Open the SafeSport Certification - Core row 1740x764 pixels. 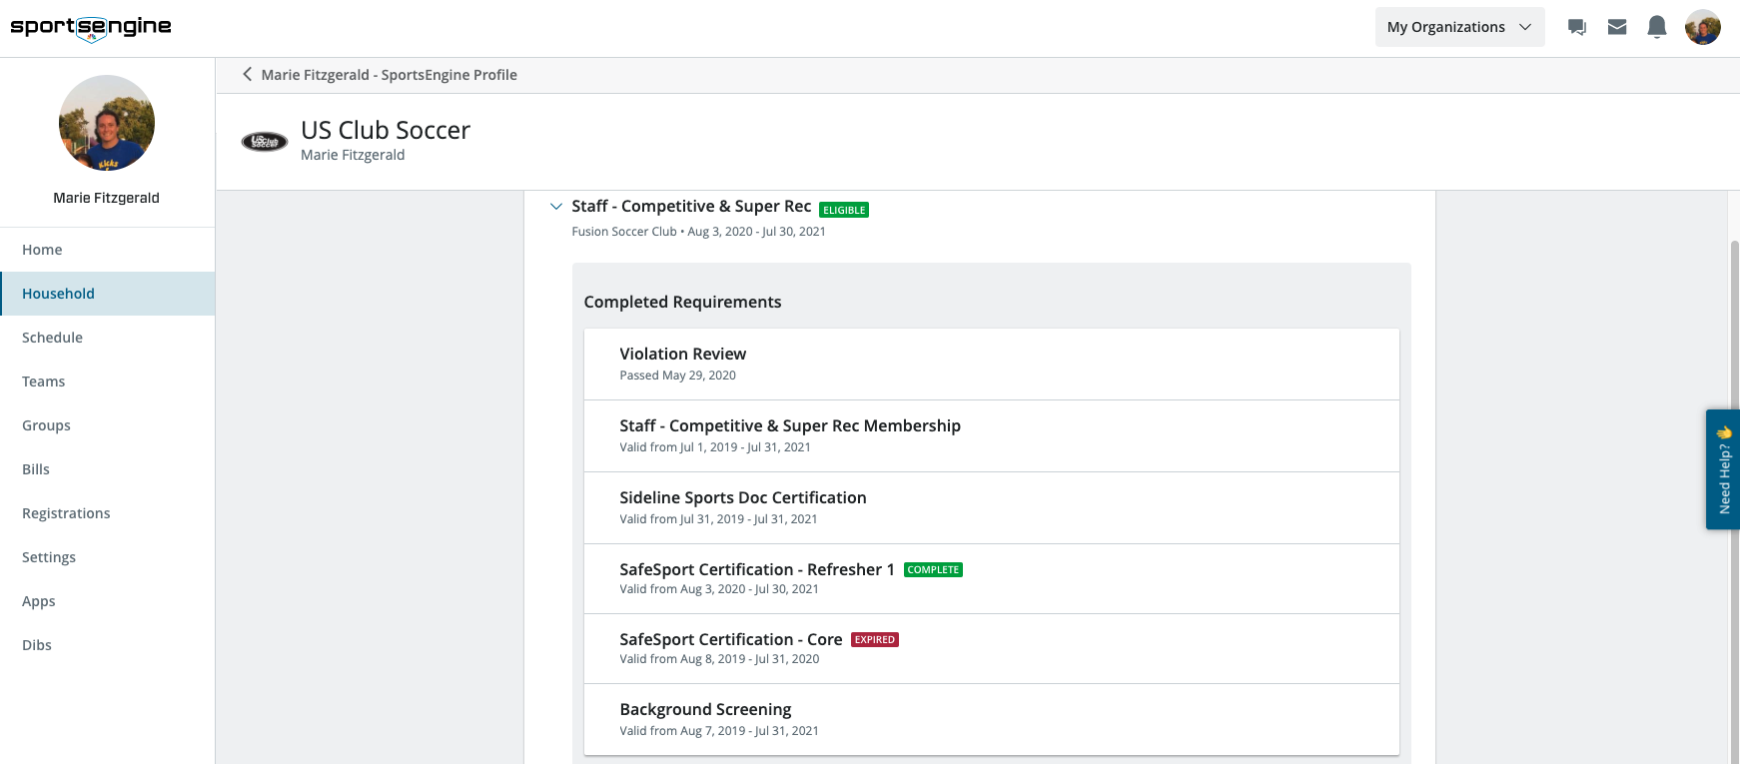991,648
